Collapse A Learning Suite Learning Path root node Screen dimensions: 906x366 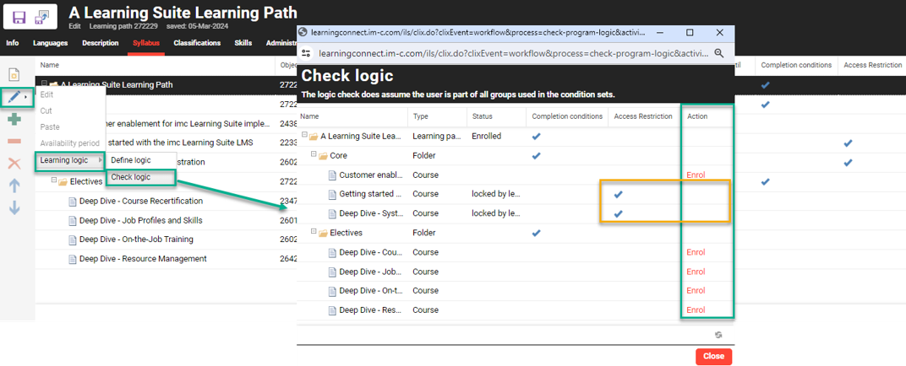pos(44,83)
